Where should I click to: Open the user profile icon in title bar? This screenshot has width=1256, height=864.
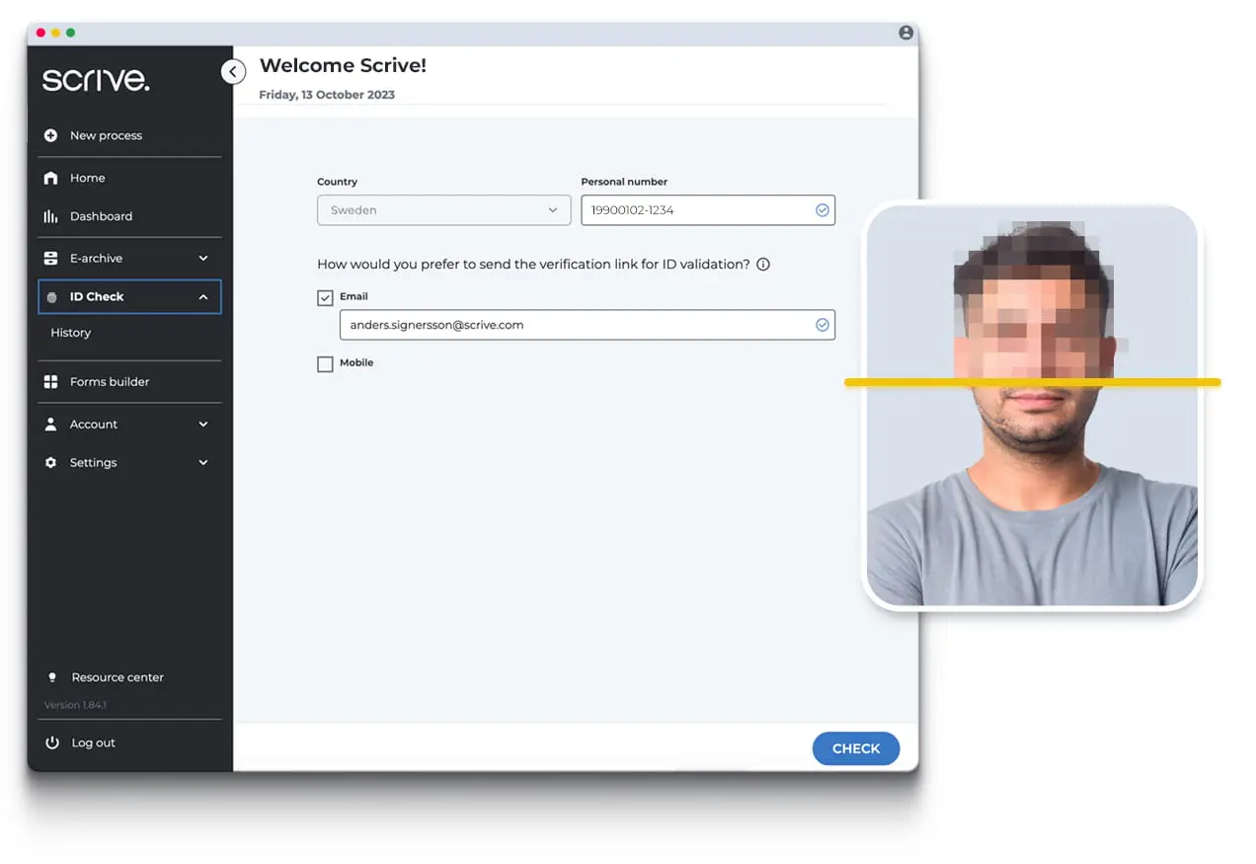(x=905, y=33)
